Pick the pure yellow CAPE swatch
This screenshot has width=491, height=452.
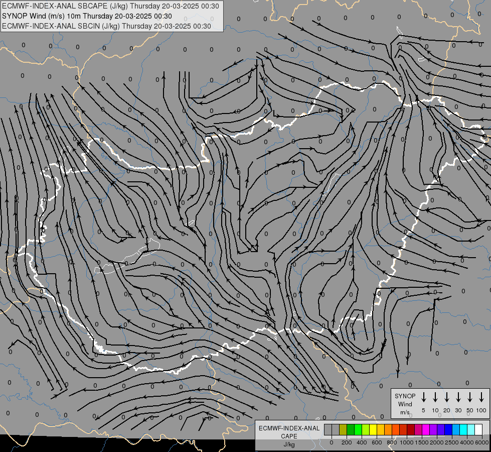click(x=373, y=429)
